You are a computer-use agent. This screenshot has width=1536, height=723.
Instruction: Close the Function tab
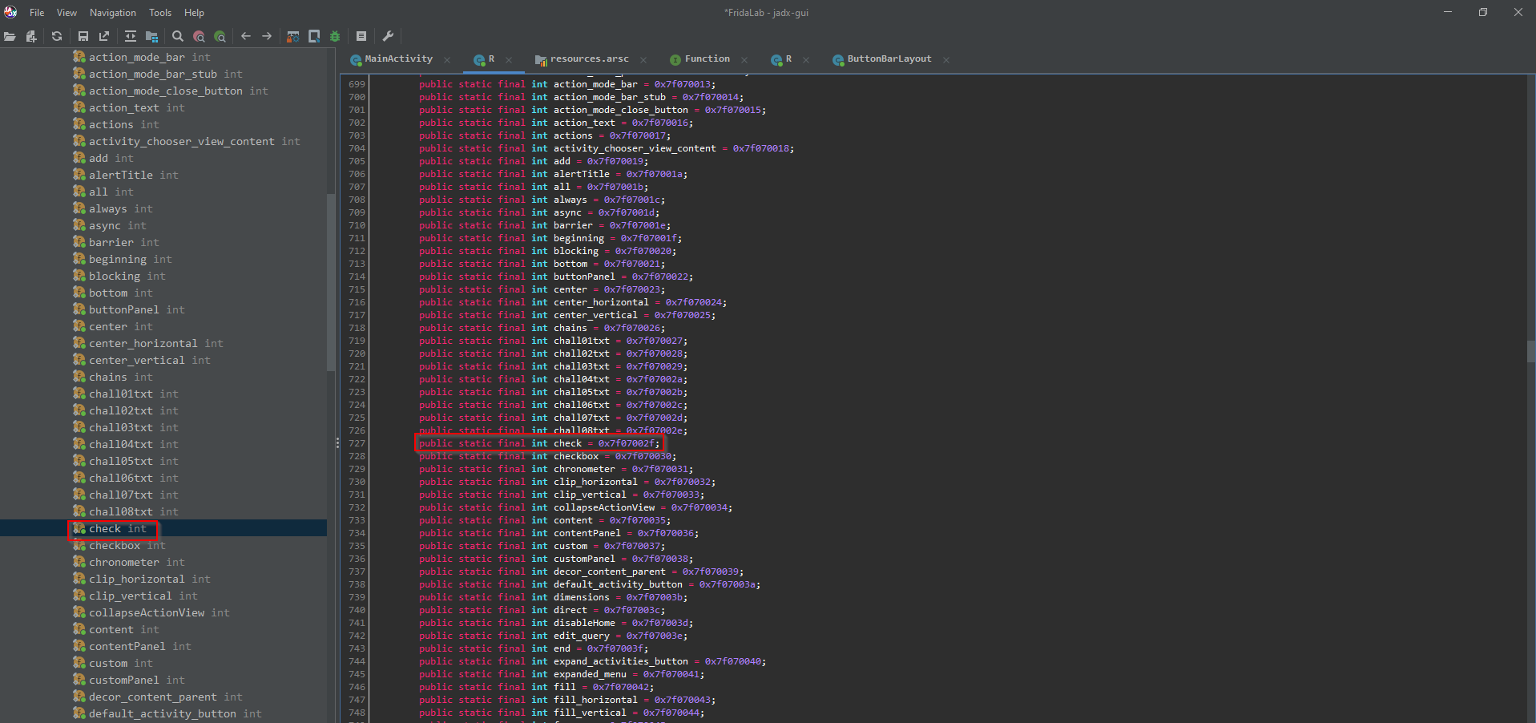tap(744, 60)
